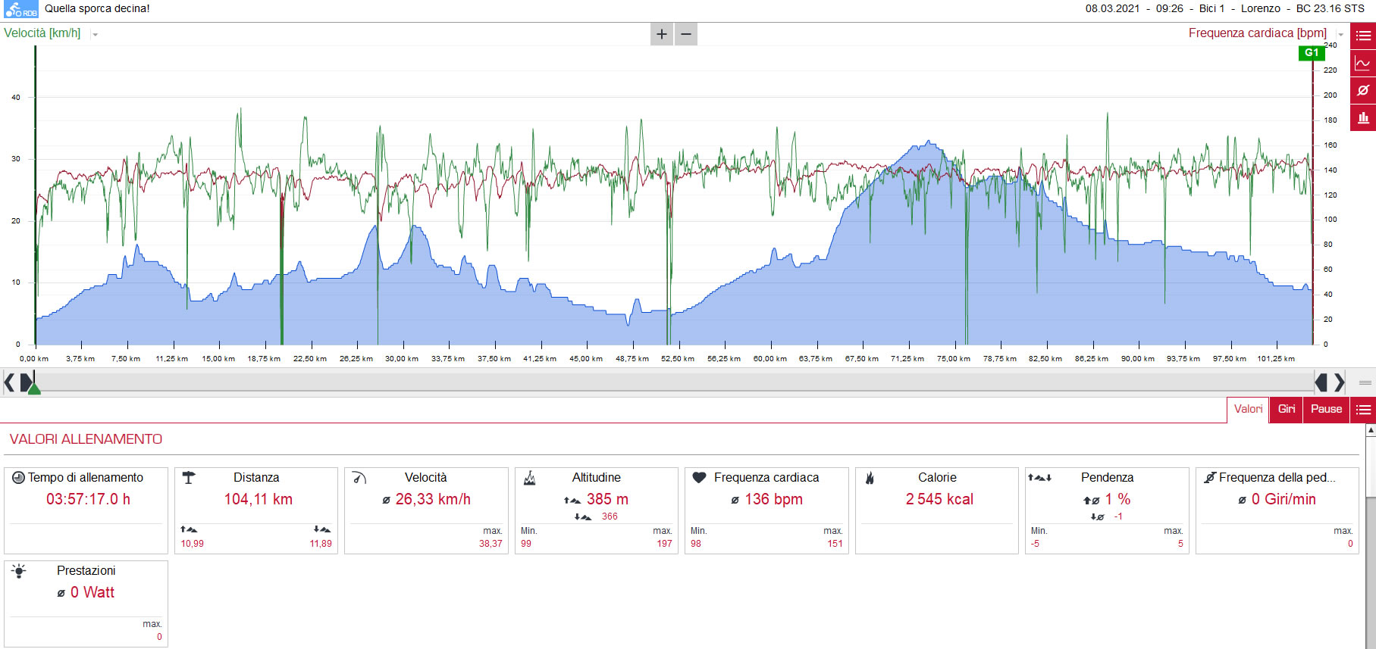Image resolution: width=1376 pixels, height=649 pixels.
Task: Click the right range arrow on timeline
Action: pyautogui.click(x=1340, y=382)
